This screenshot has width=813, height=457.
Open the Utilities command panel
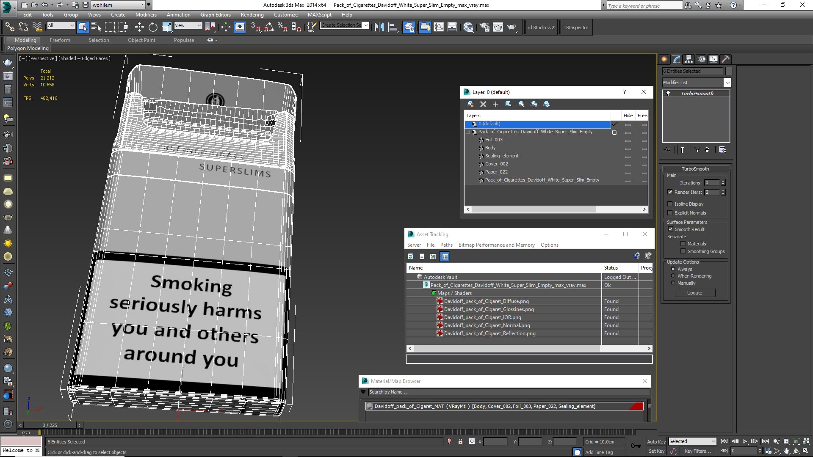click(x=726, y=59)
